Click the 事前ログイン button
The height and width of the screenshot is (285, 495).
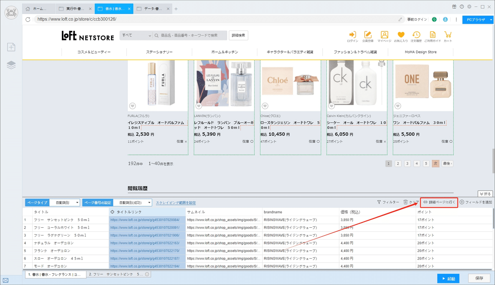pos(417,19)
